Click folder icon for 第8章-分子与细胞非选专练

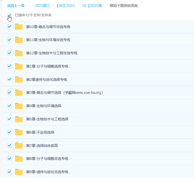point(19,159)
